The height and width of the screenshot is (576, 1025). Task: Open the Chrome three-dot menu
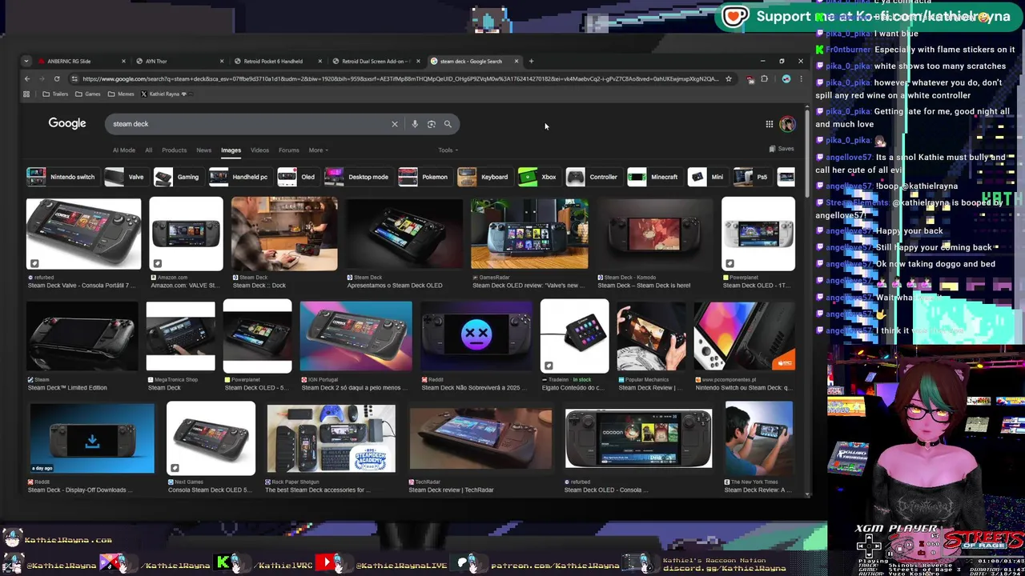pos(801,78)
